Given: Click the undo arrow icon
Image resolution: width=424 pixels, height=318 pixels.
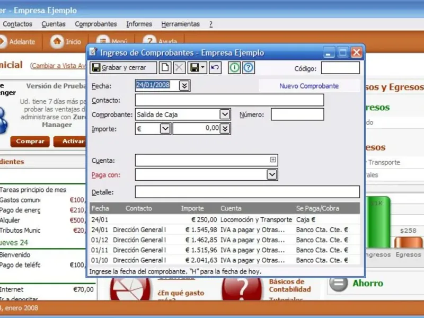Looking at the screenshot, I should pyautogui.click(x=215, y=68).
